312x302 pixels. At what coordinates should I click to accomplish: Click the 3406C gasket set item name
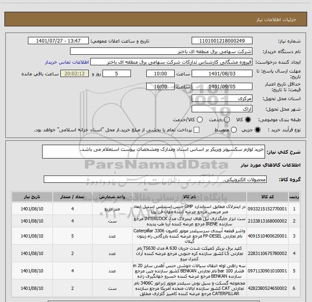[190, 288]
